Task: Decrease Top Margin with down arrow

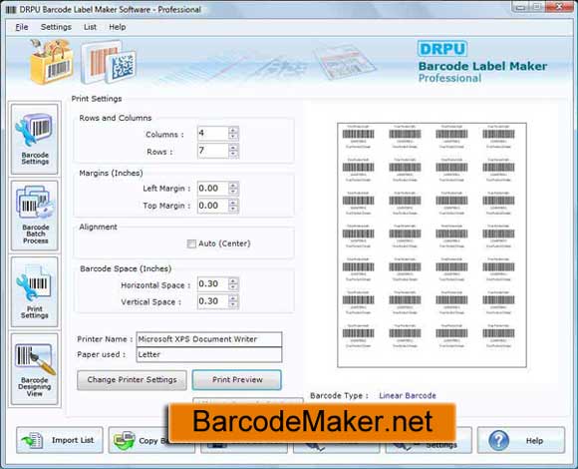Action: (233, 209)
